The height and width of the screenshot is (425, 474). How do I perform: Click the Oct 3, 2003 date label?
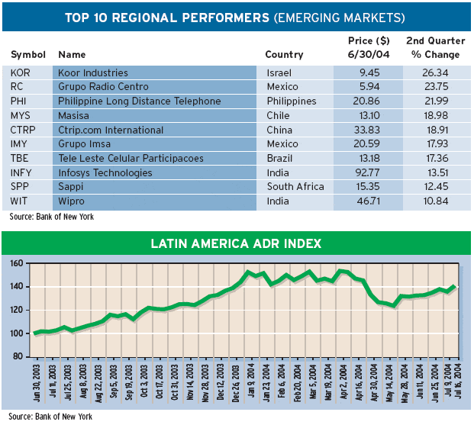coord(144,382)
